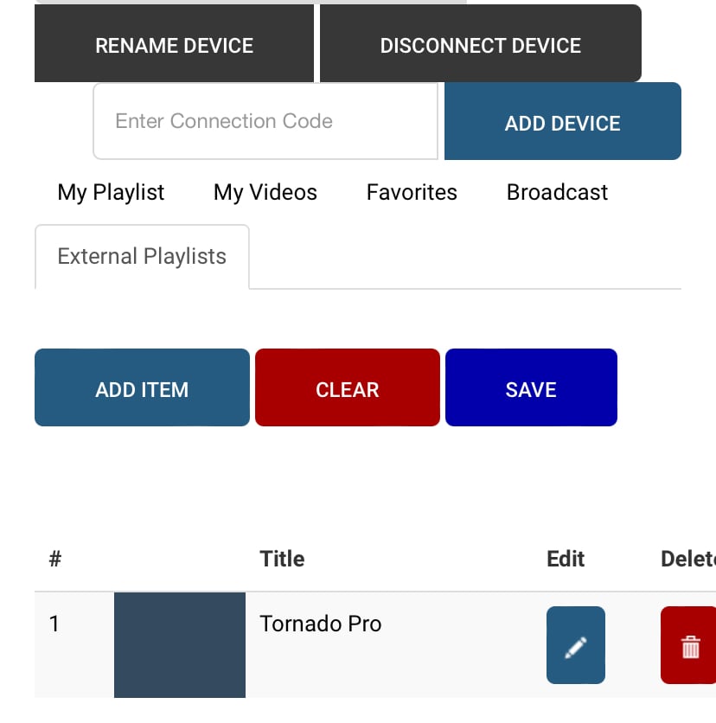Click the Tornado Pro thumbnail image

click(180, 644)
